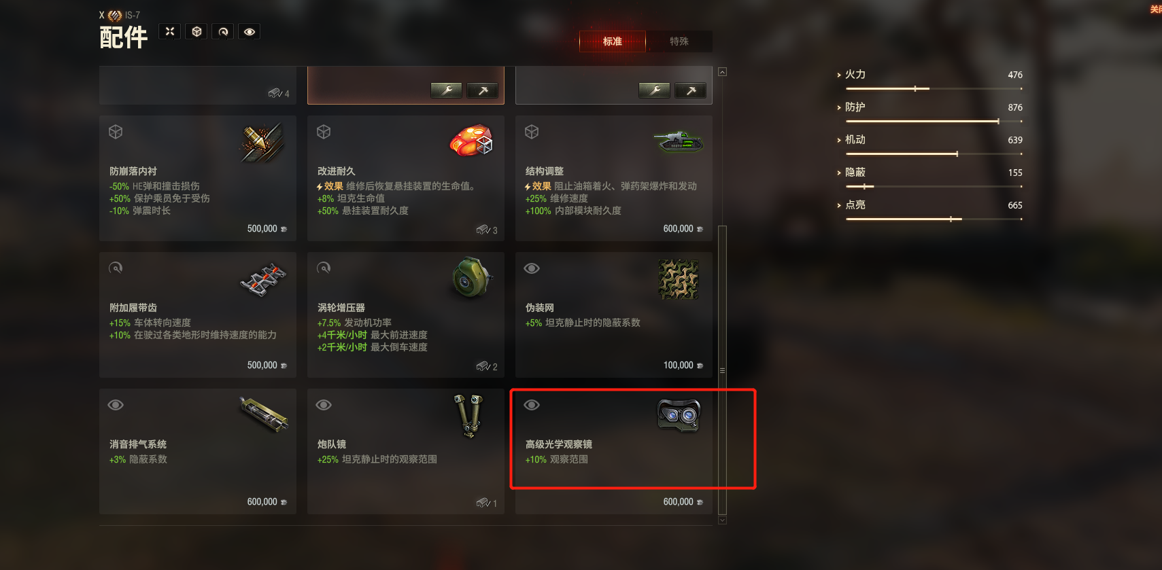Toggle the eye scouting filter in the header

tap(250, 31)
